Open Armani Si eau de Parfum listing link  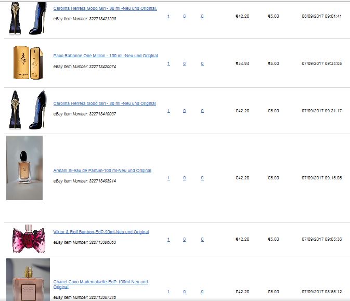102,171
